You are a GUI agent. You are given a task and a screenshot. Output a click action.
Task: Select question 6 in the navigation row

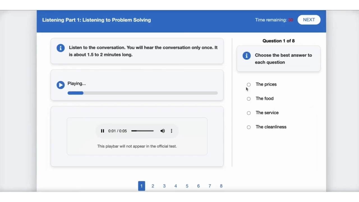pyautogui.click(x=198, y=186)
